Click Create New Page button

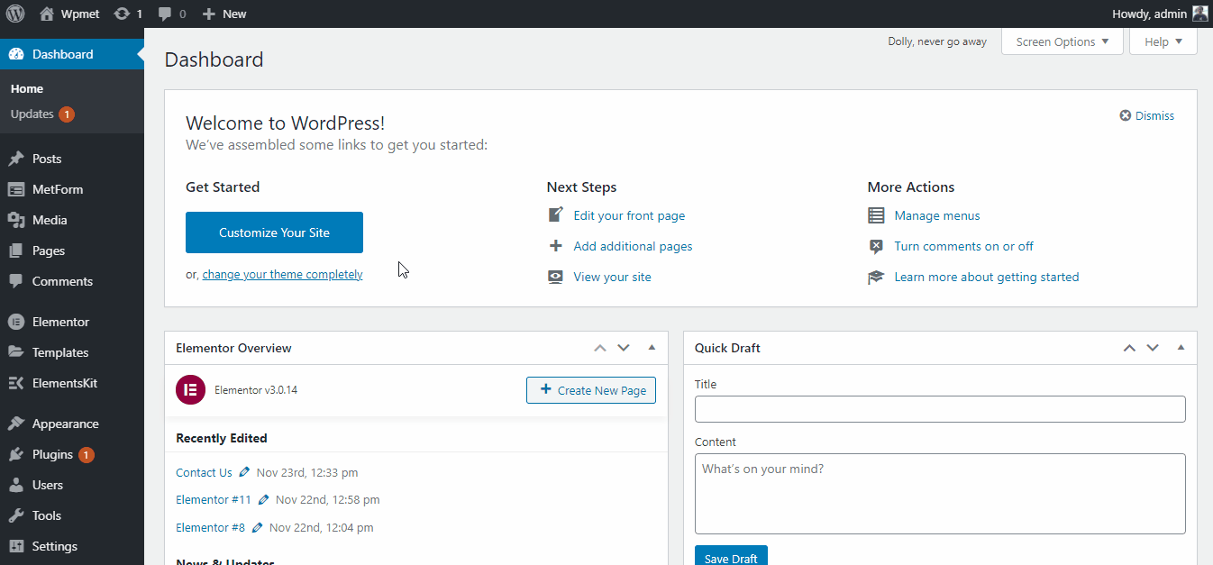point(591,390)
